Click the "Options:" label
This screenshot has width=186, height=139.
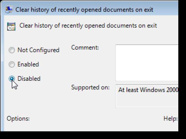click(x=18, y=118)
